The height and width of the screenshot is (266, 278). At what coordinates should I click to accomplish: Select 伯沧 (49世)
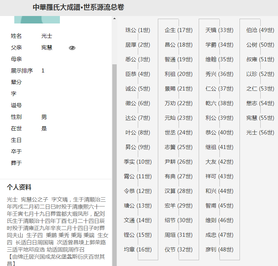pyautogui.click(x=260, y=30)
